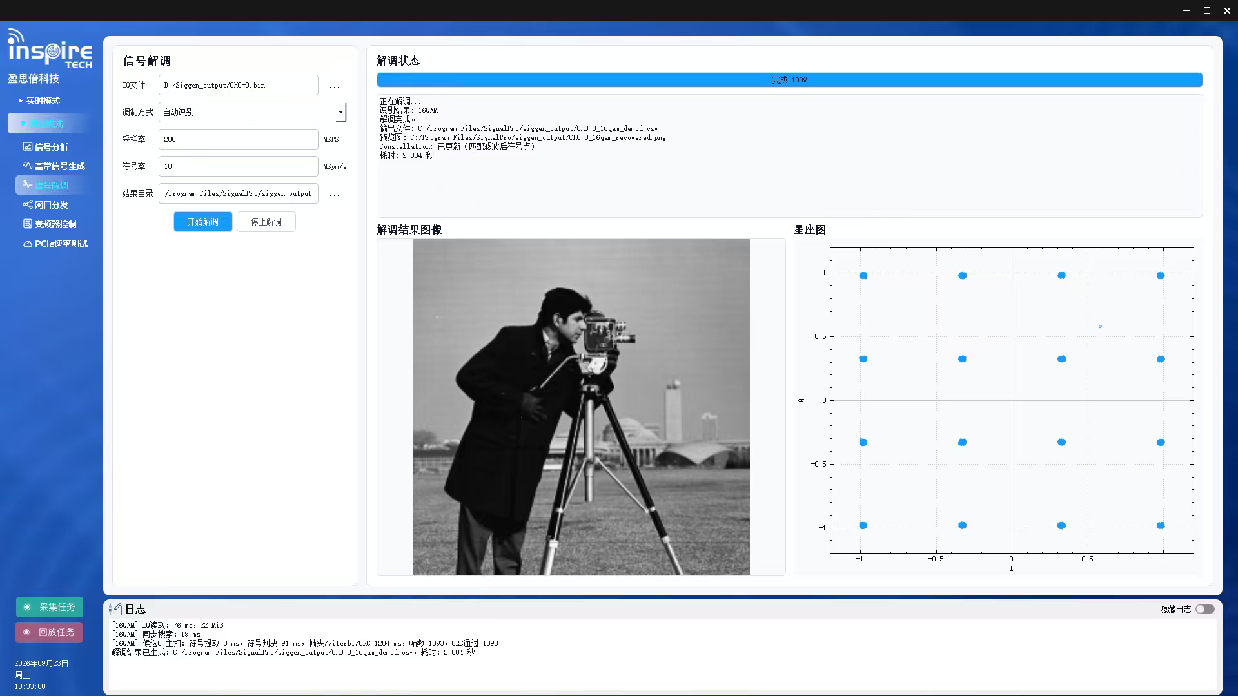This screenshot has width=1238, height=696.
Task: Toggle the 隐藏日志 switch
Action: click(1204, 609)
